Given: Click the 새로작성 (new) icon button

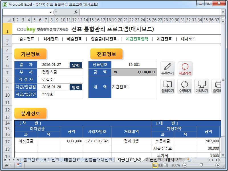Looking at the screenshot, I should 185,69.
